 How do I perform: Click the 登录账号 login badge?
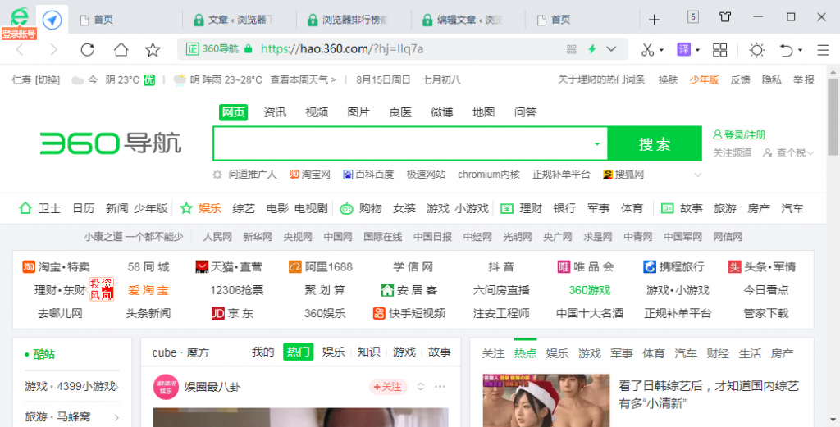click(x=19, y=34)
